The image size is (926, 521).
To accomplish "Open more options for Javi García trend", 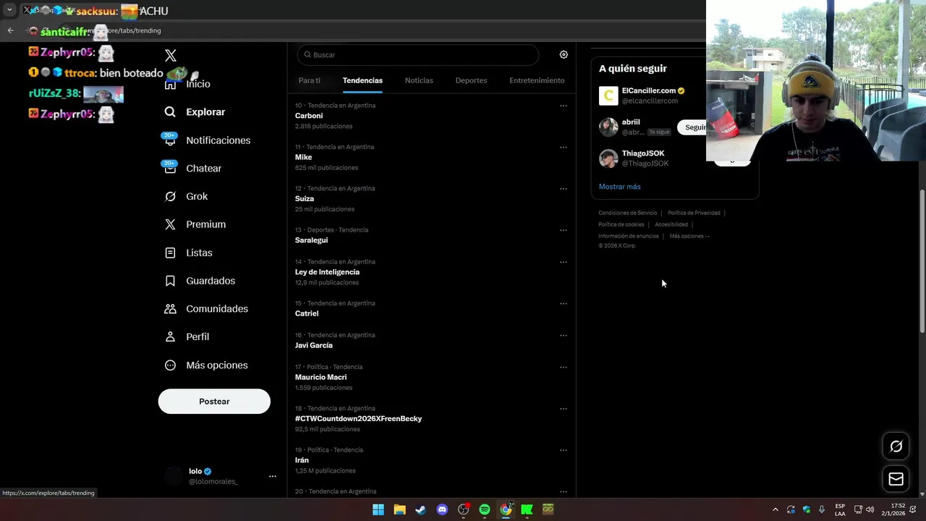I will coord(563,336).
